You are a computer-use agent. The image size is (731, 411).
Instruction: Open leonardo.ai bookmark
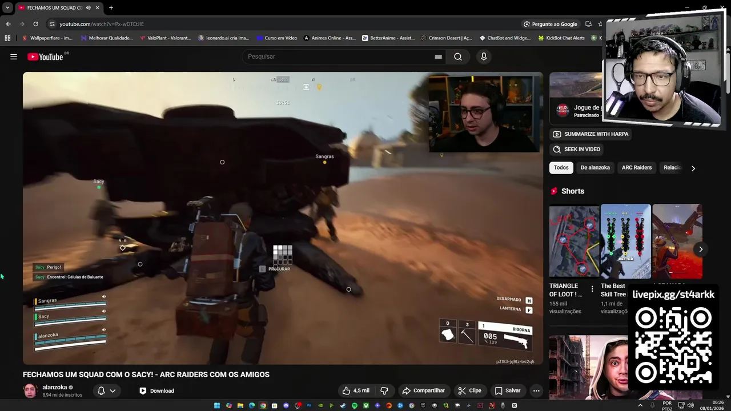coord(223,38)
